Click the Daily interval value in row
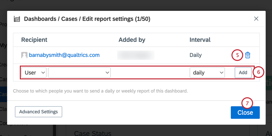Viewport: 272px width, 136px height. tap(196, 55)
